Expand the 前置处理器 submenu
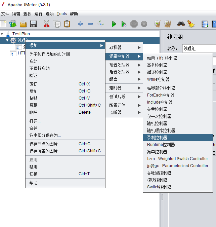This screenshot has height=227, width=216. tap(124, 65)
